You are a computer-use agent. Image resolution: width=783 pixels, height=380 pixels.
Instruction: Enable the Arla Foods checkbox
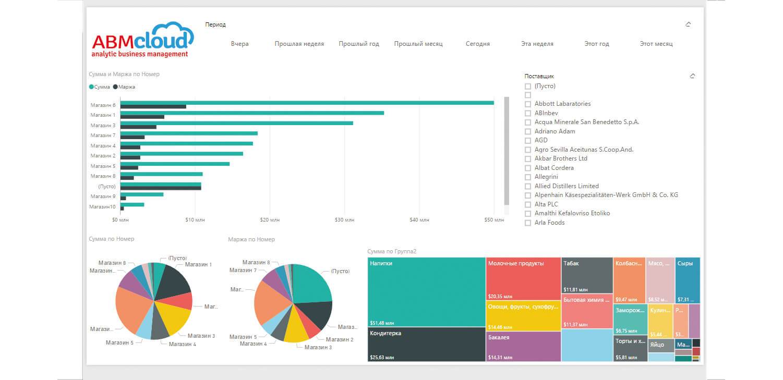(528, 223)
